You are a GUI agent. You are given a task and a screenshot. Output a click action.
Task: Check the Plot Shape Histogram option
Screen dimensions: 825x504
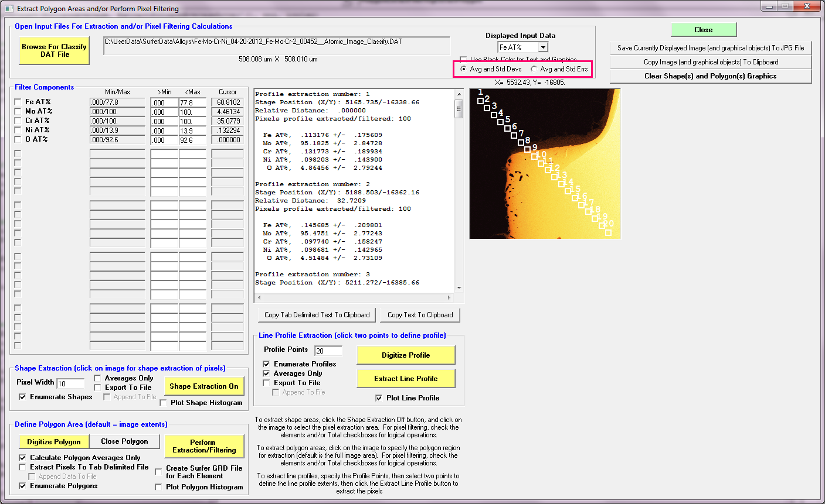point(163,403)
